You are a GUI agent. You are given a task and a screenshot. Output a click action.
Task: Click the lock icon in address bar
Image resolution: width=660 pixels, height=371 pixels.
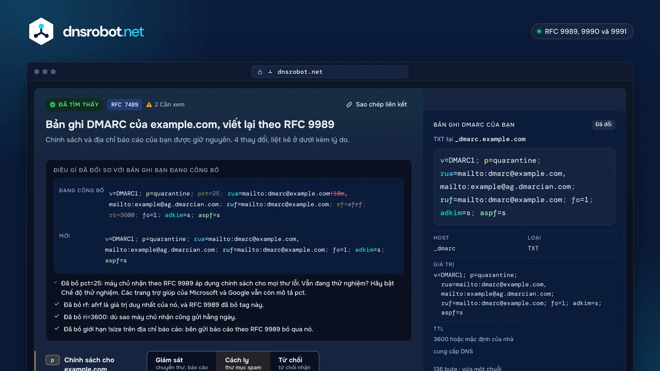pos(260,72)
